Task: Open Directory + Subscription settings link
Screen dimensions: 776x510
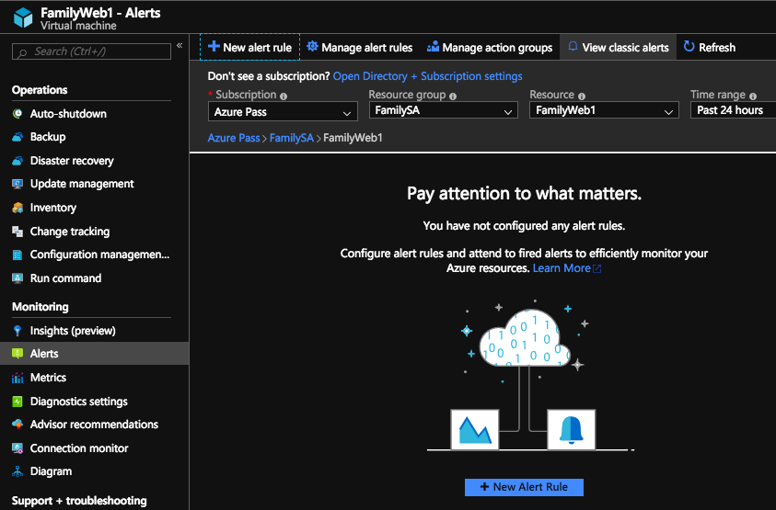Action: pyautogui.click(x=428, y=76)
